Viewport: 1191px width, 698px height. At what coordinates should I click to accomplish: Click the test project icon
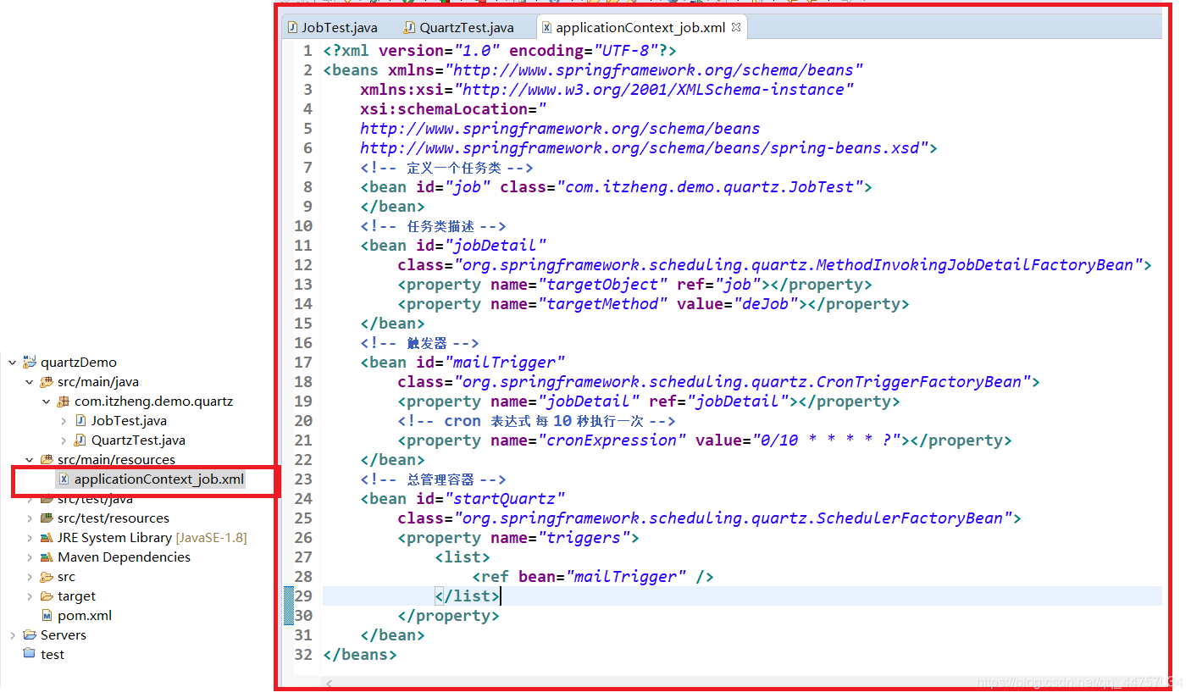(x=30, y=654)
